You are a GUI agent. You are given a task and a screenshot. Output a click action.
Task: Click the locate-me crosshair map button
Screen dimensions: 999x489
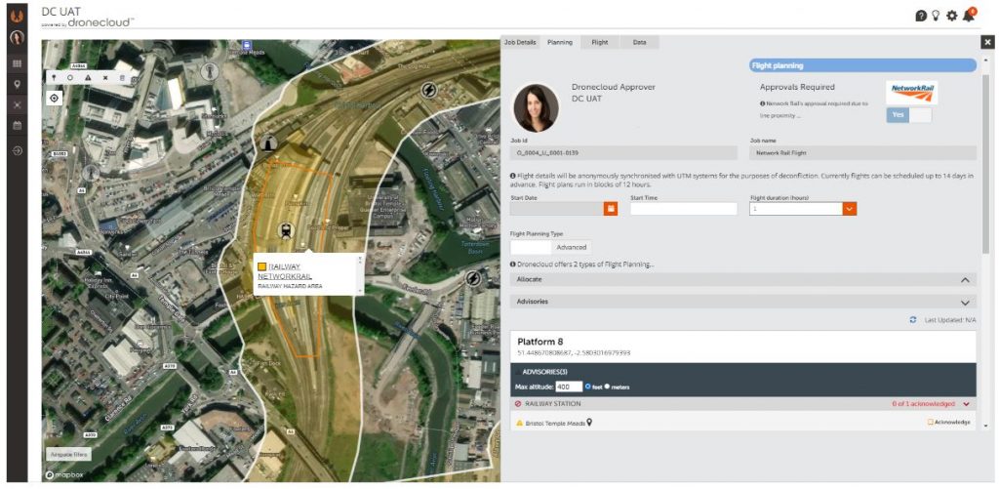click(54, 99)
